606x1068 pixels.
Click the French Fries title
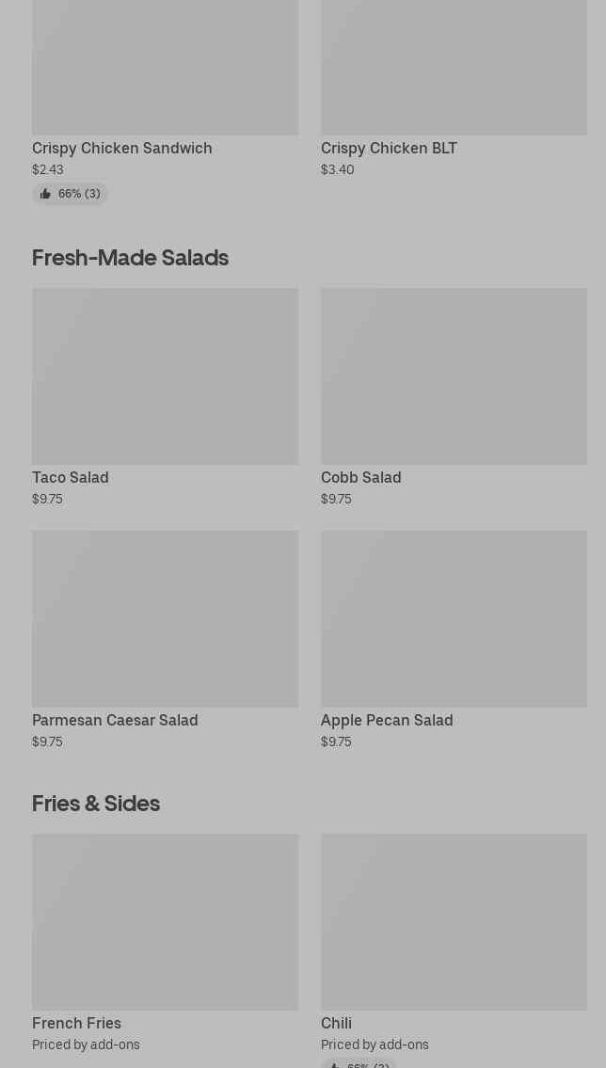[x=76, y=1023]
